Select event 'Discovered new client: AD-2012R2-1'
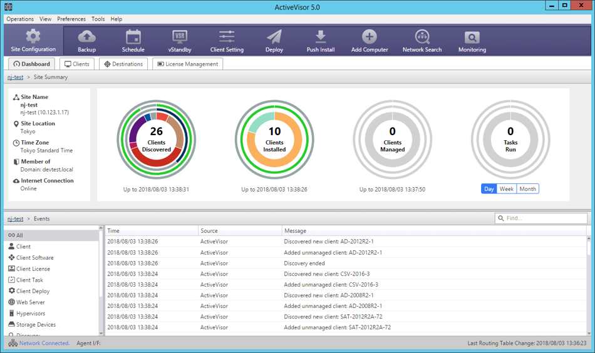This screenshot has height=353, width=595. pyautogui.click(x=346, y=242)
